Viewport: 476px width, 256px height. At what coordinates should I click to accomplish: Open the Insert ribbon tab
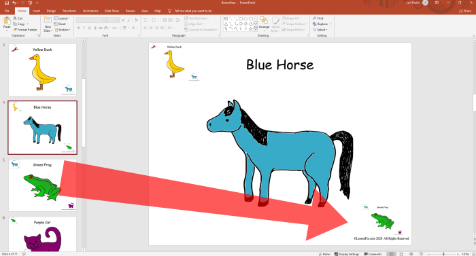[36, 11]
